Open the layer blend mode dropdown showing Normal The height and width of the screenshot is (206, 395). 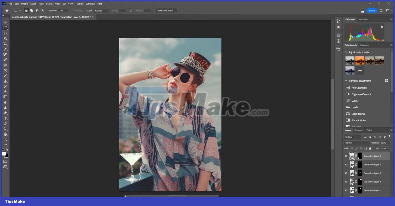click(x=357, y=143)
